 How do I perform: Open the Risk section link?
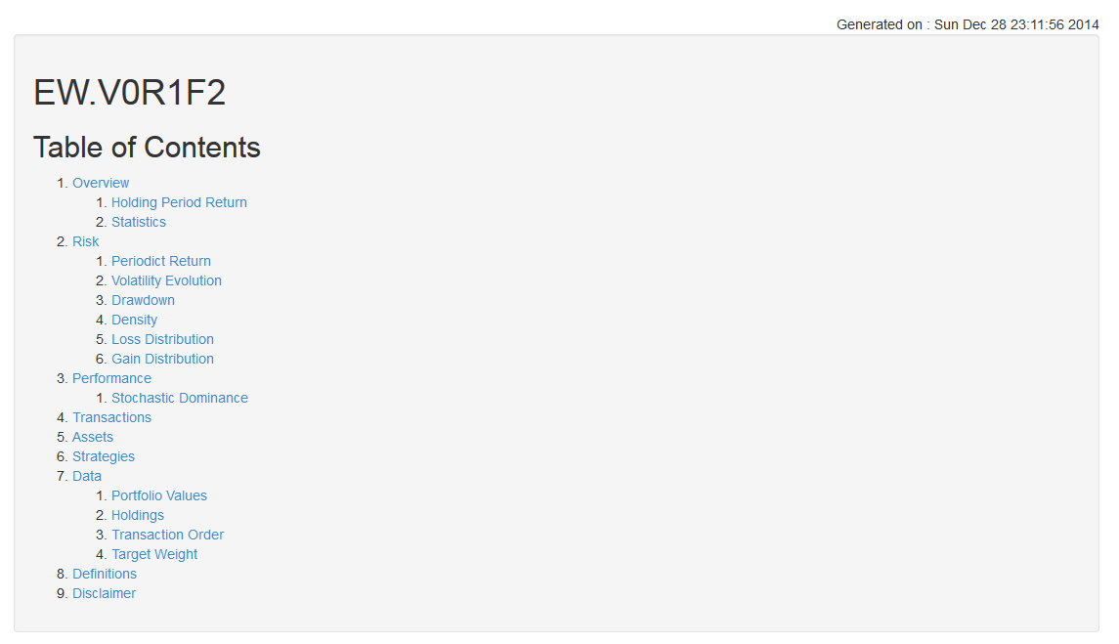(x=86, y=241)
